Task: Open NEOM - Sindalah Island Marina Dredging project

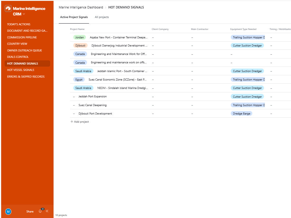Action: [x=123, y=88]
